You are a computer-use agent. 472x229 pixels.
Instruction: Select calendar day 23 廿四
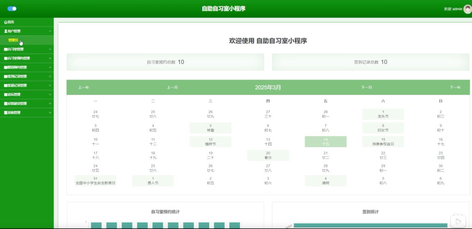coord(440,155)
